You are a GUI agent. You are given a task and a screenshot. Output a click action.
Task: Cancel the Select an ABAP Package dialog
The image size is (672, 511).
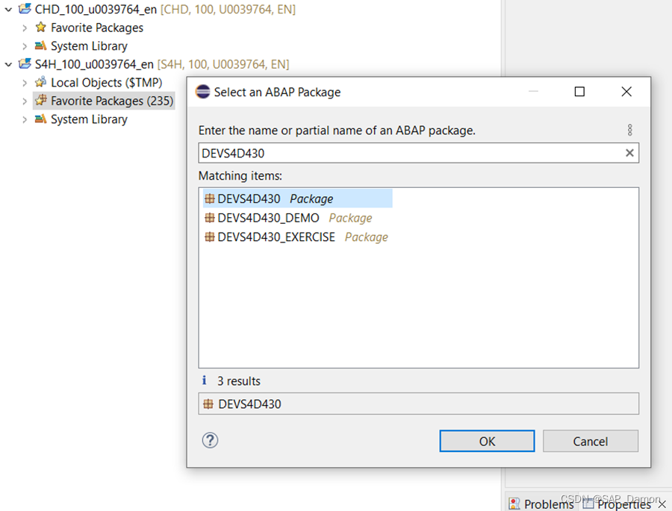click(x=590, y=441)
